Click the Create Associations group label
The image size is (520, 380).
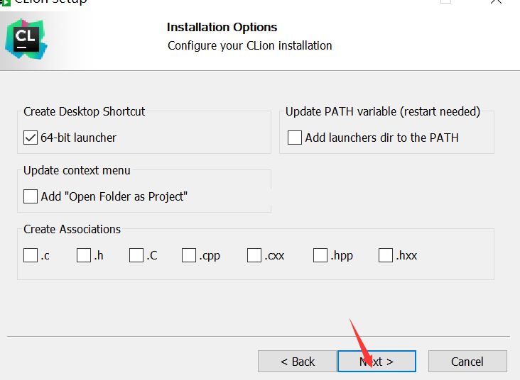tap(72, 229)
